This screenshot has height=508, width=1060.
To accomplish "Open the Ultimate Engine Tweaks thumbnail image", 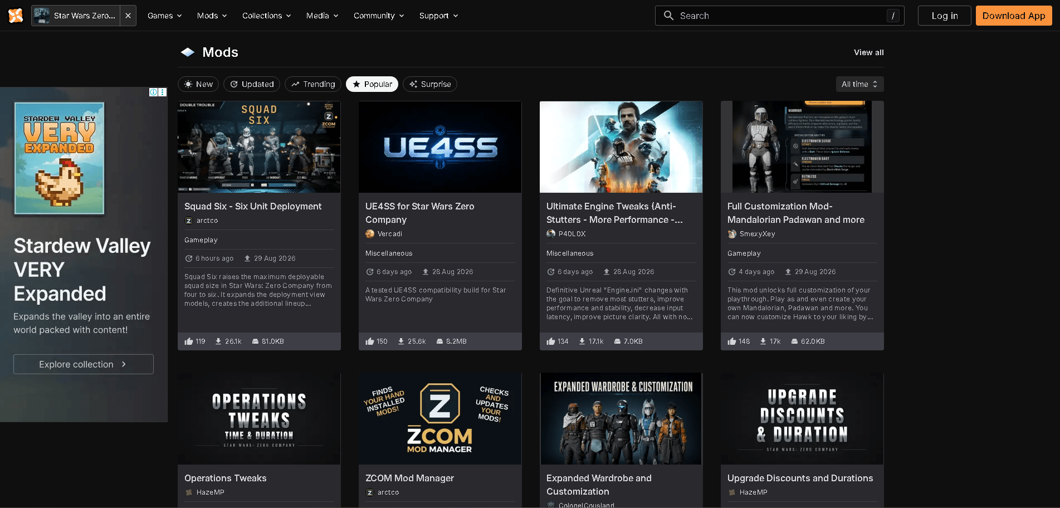I will pos(621,147).
